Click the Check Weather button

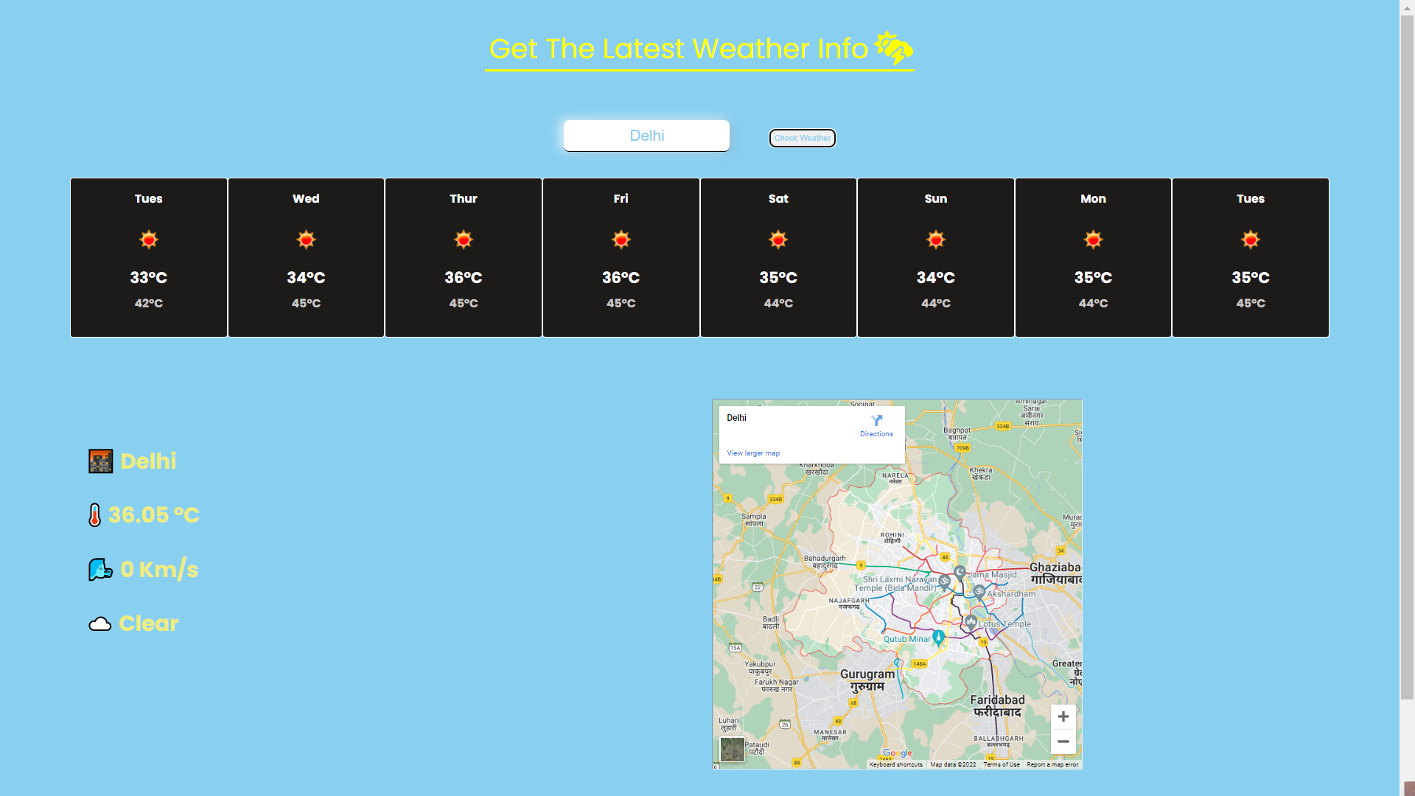[802, 138]
